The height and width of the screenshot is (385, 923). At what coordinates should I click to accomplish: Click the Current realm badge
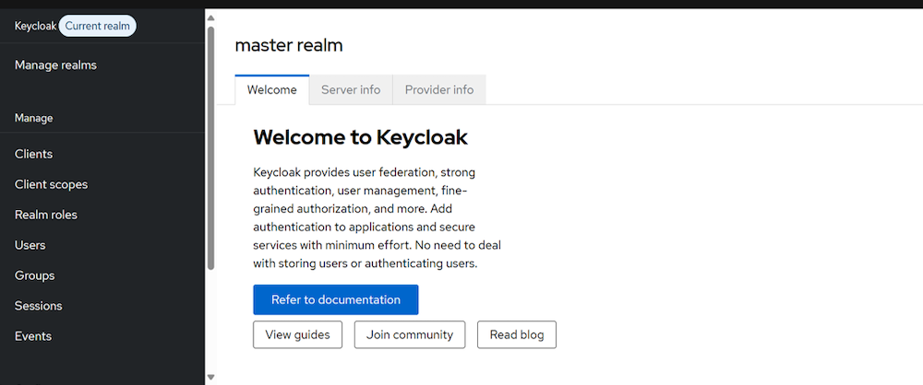pyautogui.click(x=97, y=26)
